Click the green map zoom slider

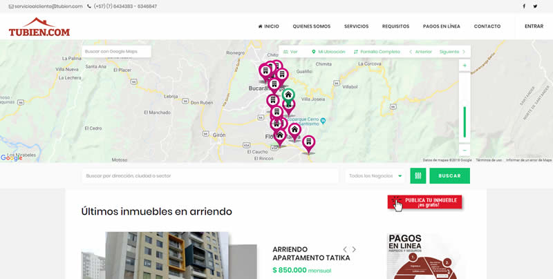pos(465,122)
